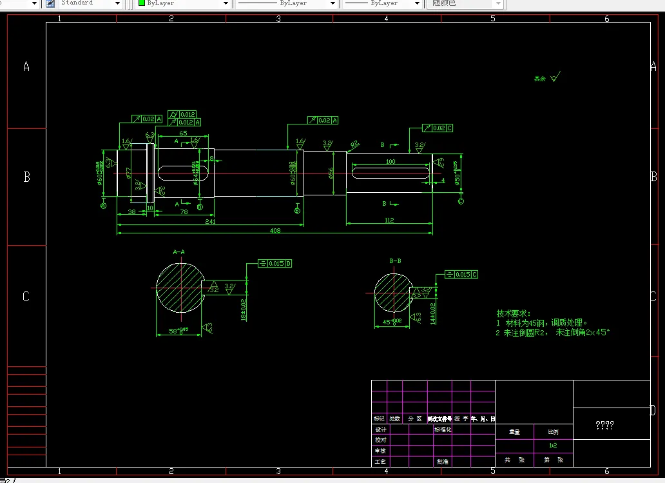665x483 pixels.
Task: Click the 1:2 scale value cell
Action: (x=553, y=445)
